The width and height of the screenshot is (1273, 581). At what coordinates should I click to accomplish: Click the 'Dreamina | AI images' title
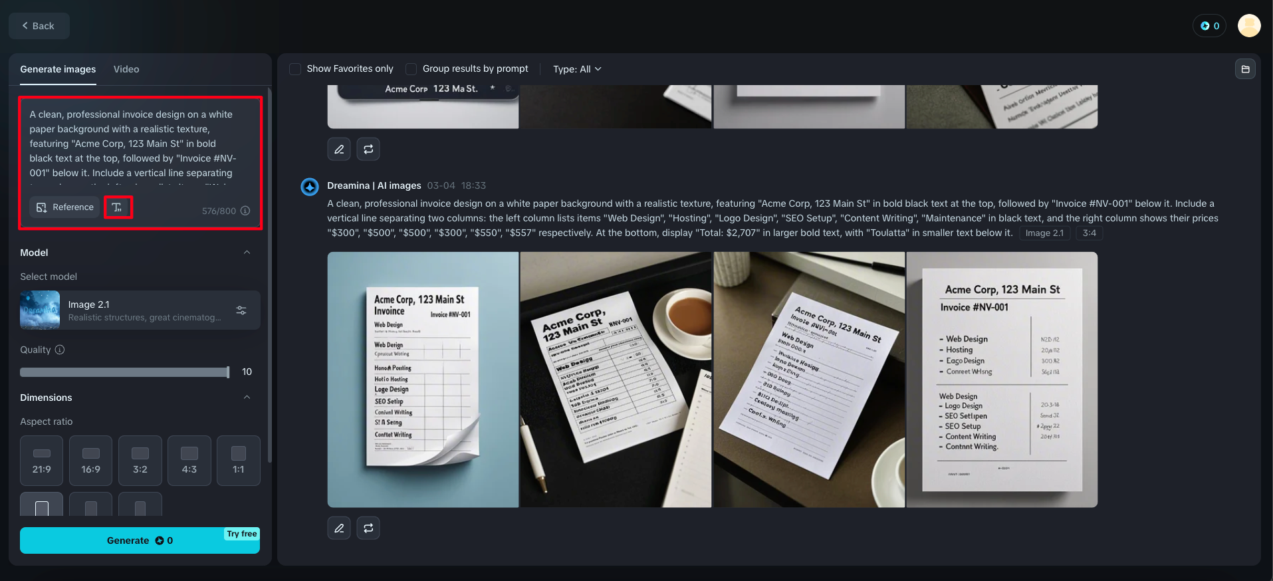click(374, 185)
